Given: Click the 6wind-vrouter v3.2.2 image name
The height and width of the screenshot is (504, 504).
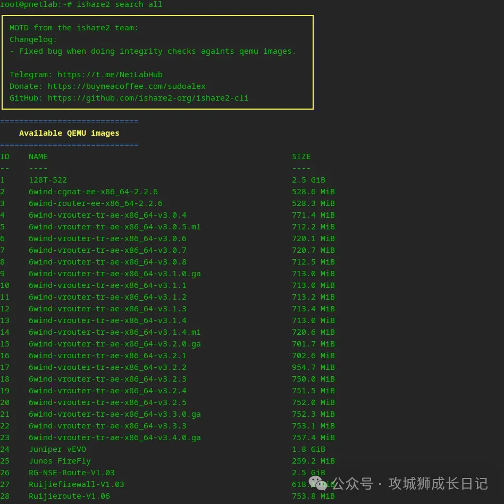Looking at the screenshot, I should click(x=107, y=367).
